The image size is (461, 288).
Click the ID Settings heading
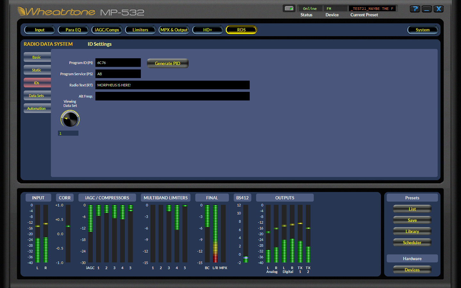(100, 44)
